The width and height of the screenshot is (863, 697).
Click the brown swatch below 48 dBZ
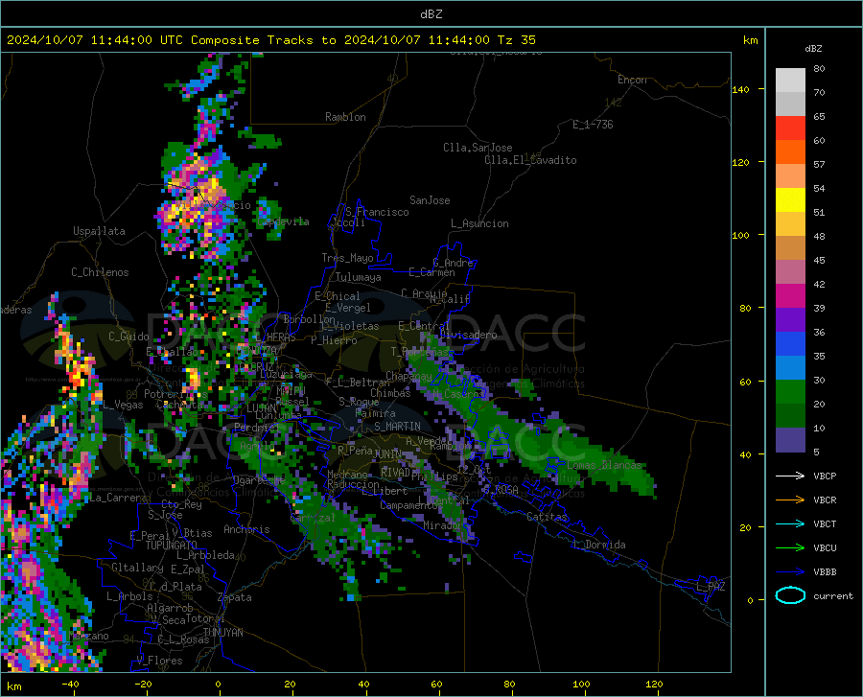(790, 248)
